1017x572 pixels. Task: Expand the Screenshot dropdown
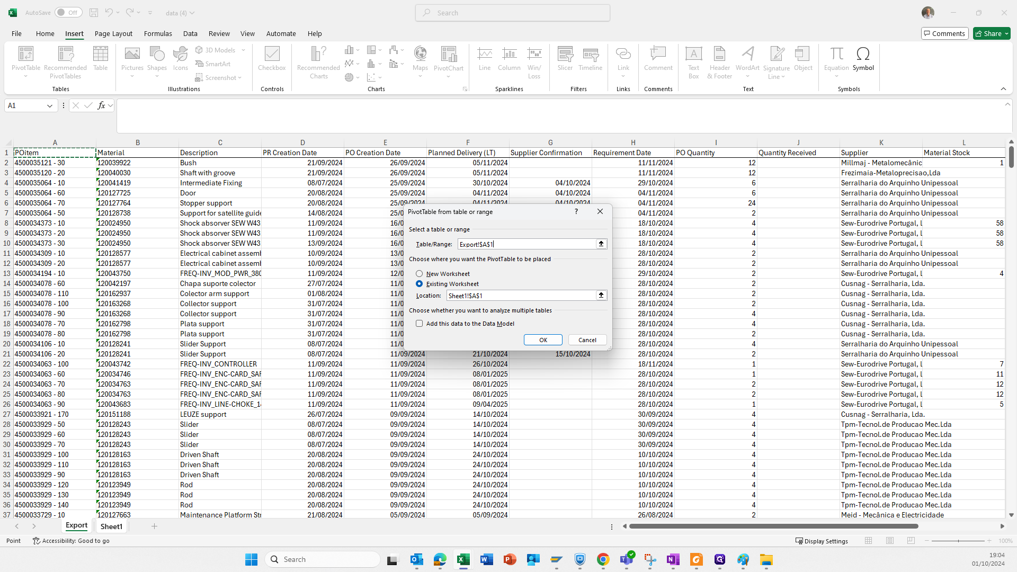pyautogui.click(x=240, y=78)
